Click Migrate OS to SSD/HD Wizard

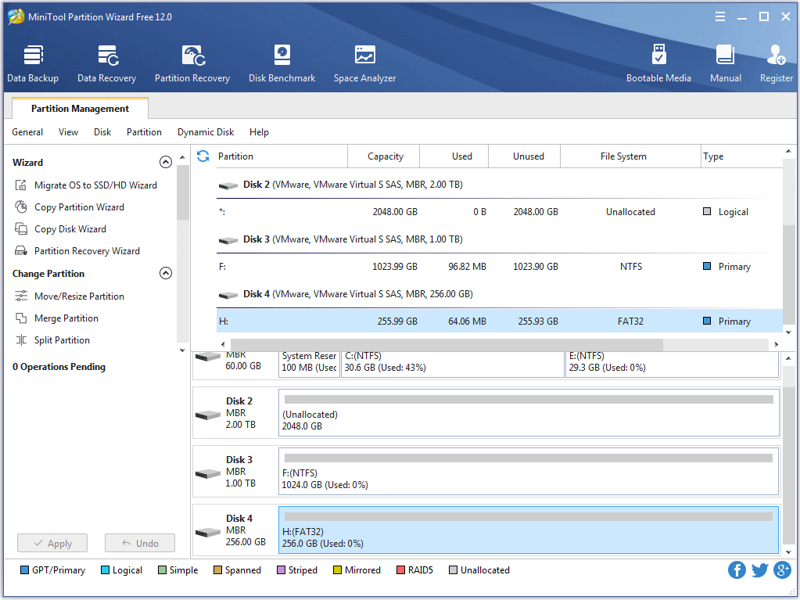click(95, 185)
